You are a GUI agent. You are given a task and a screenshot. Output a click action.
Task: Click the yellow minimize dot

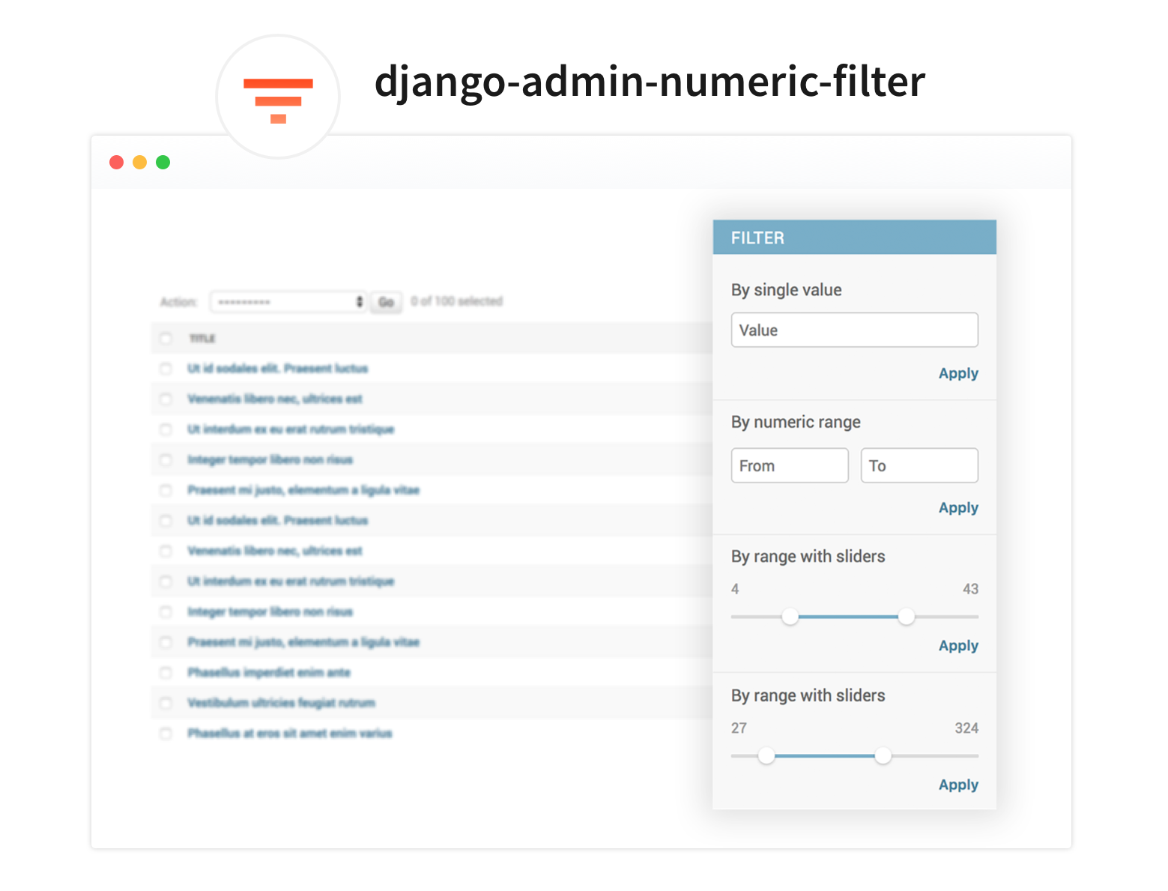139,162
